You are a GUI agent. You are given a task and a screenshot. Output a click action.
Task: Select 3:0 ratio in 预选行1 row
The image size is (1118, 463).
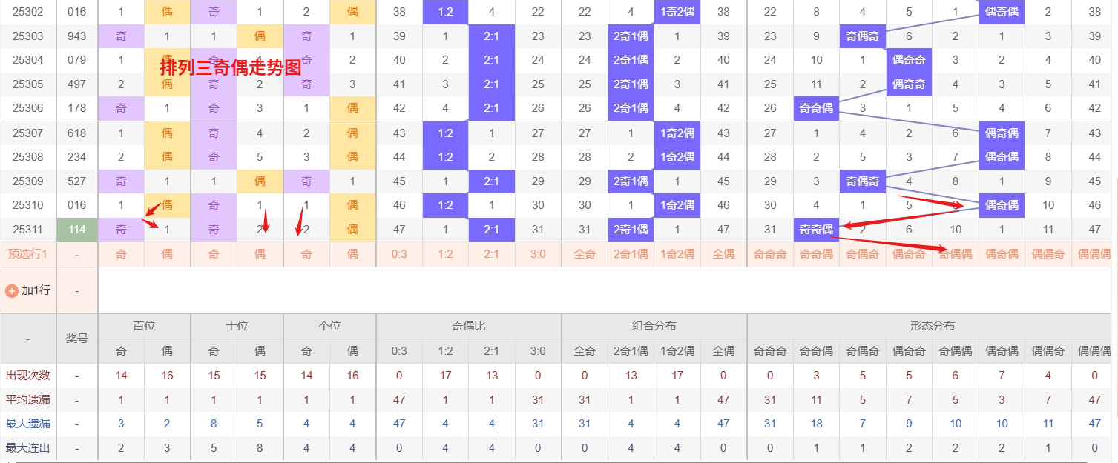pos(538,254)
